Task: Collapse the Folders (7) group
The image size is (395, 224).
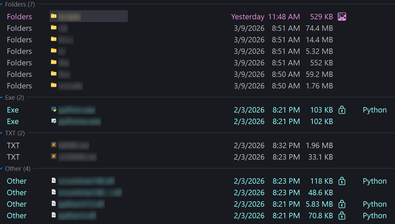Action: pyautogui.click(x=1, y=4)
